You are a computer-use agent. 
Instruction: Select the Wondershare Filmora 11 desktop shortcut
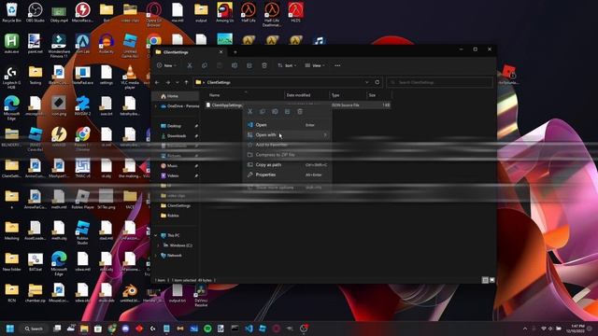coord(59,46)
